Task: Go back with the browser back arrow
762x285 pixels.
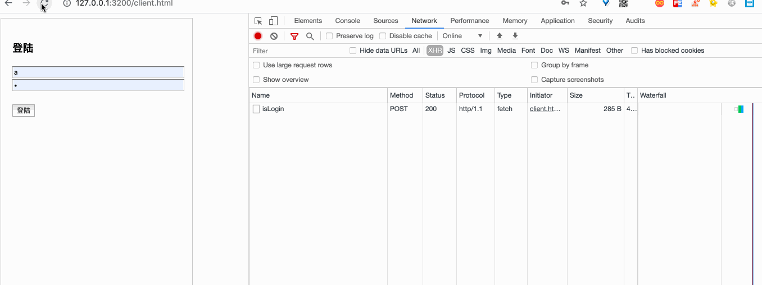Action: 8,3
